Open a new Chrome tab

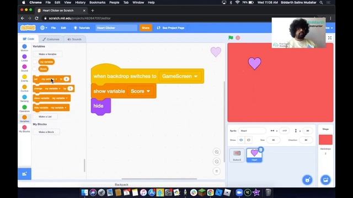click(x=93, y=10)
